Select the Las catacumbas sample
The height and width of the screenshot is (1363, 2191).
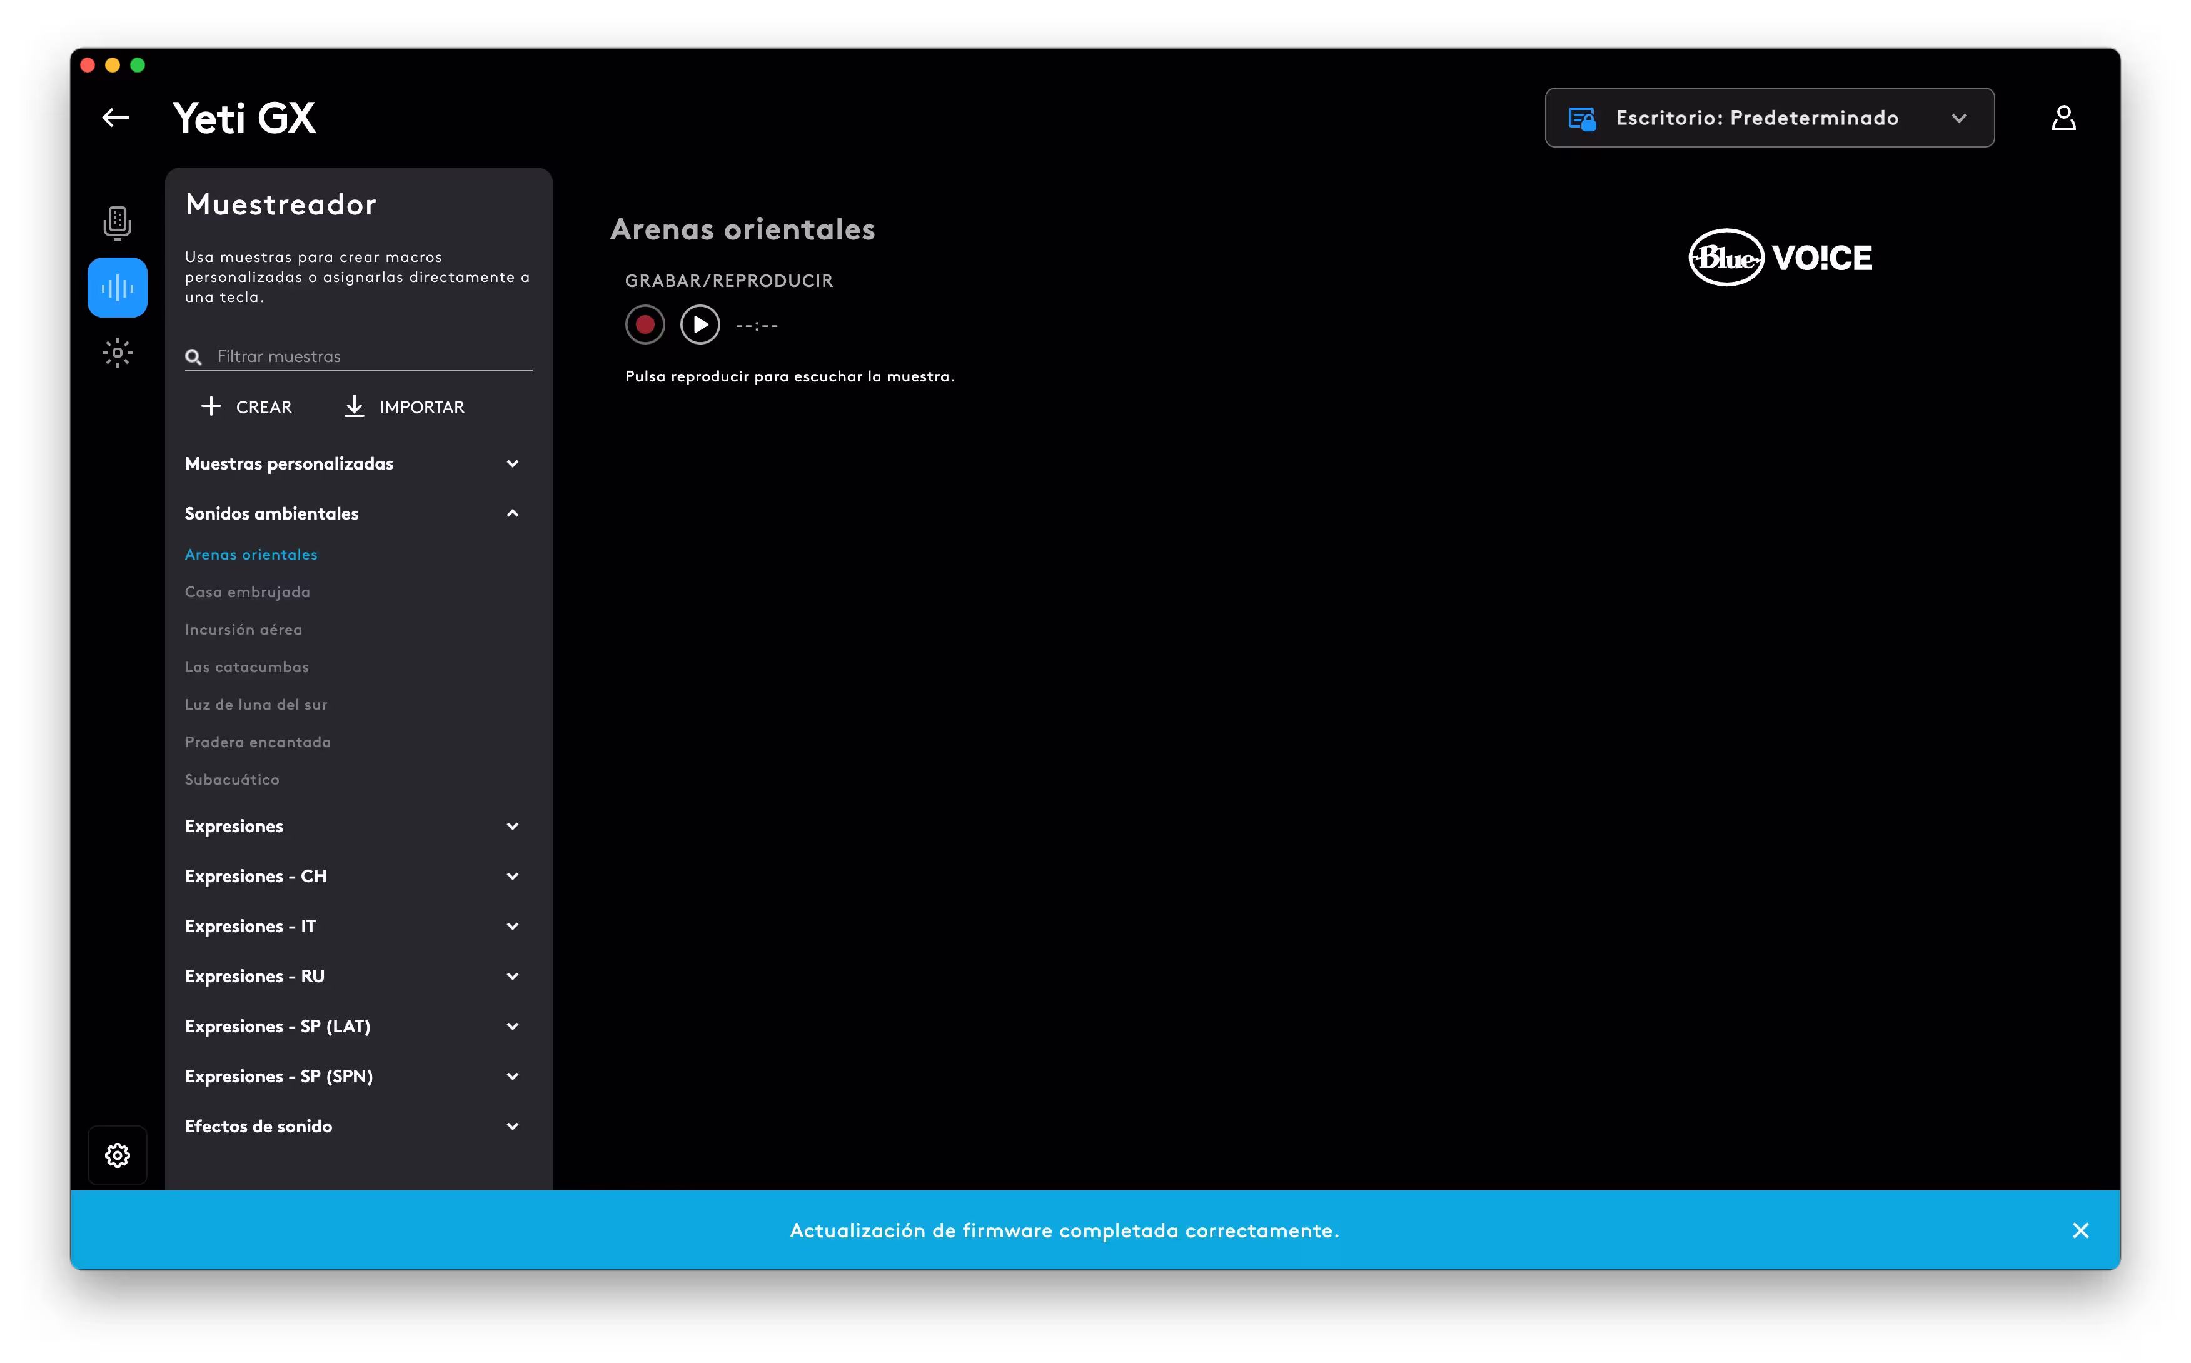[247, 667]
